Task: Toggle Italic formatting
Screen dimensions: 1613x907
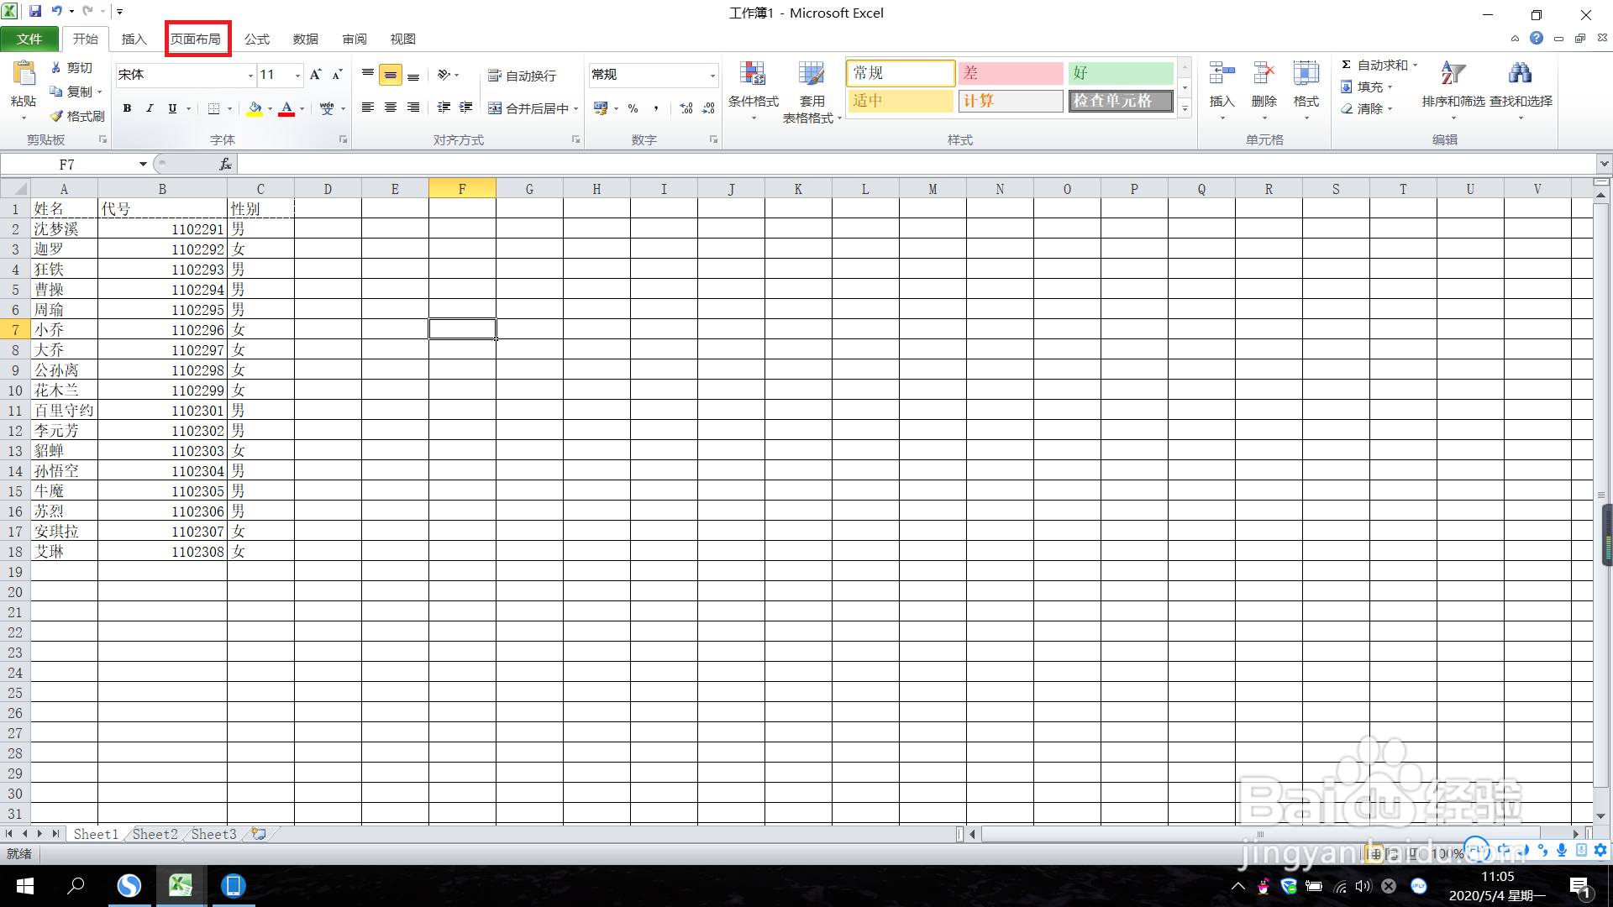Action: pyautogui.click(x=150, y=108)
